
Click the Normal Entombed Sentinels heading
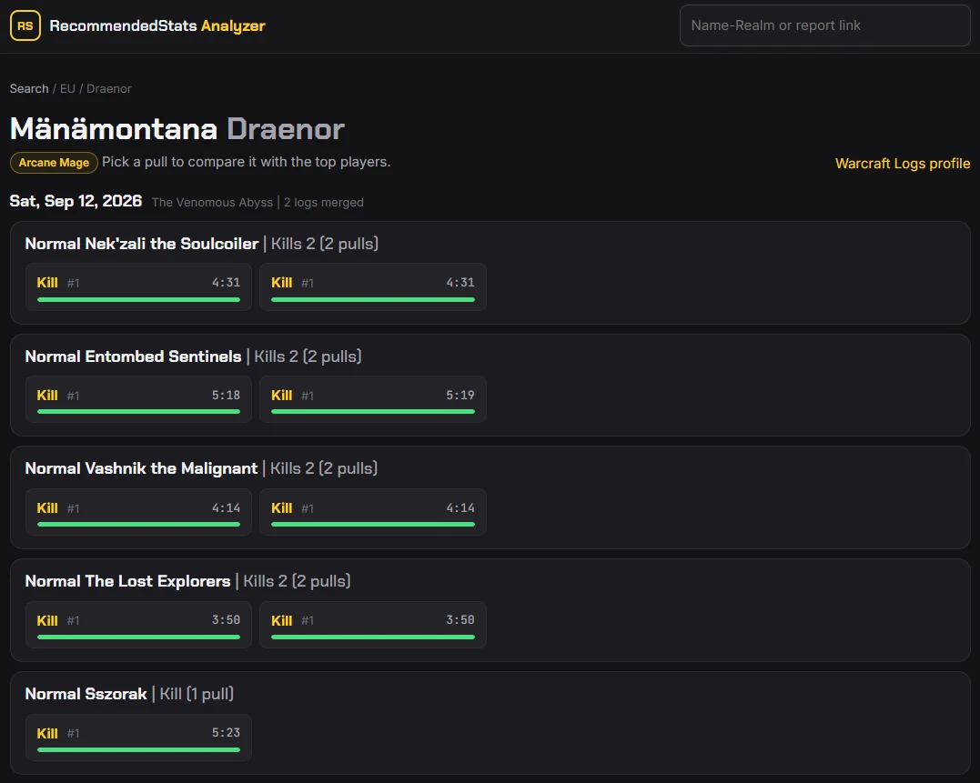[x=133, y=356]
